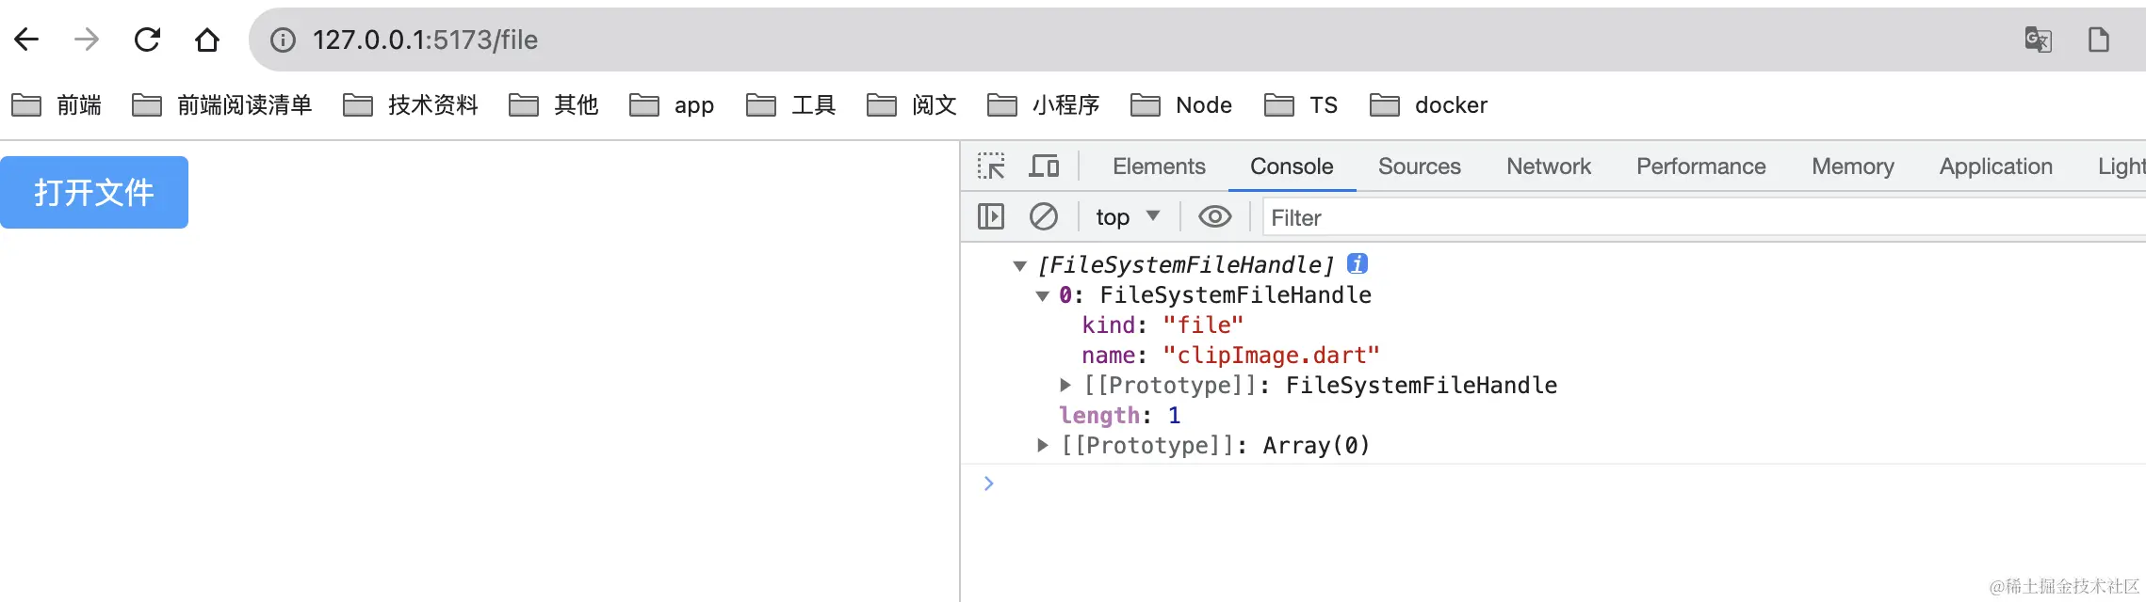
Task: Go forward using the browser forward arrow
Action: click(x=87, y=40)
